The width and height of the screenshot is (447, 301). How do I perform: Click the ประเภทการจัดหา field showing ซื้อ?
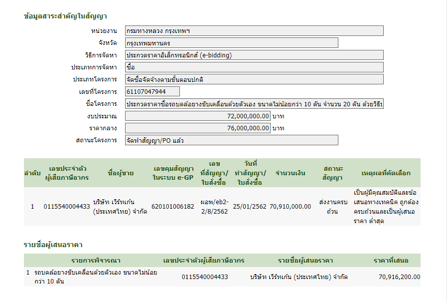tap(254, 67)
